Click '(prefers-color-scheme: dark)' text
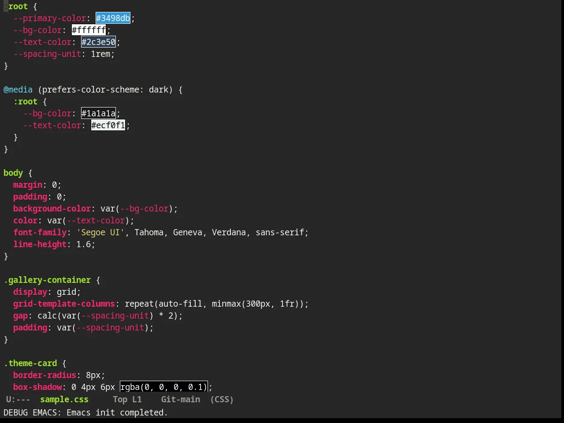This screenshot has width=564, height=423. click(105, 89)
